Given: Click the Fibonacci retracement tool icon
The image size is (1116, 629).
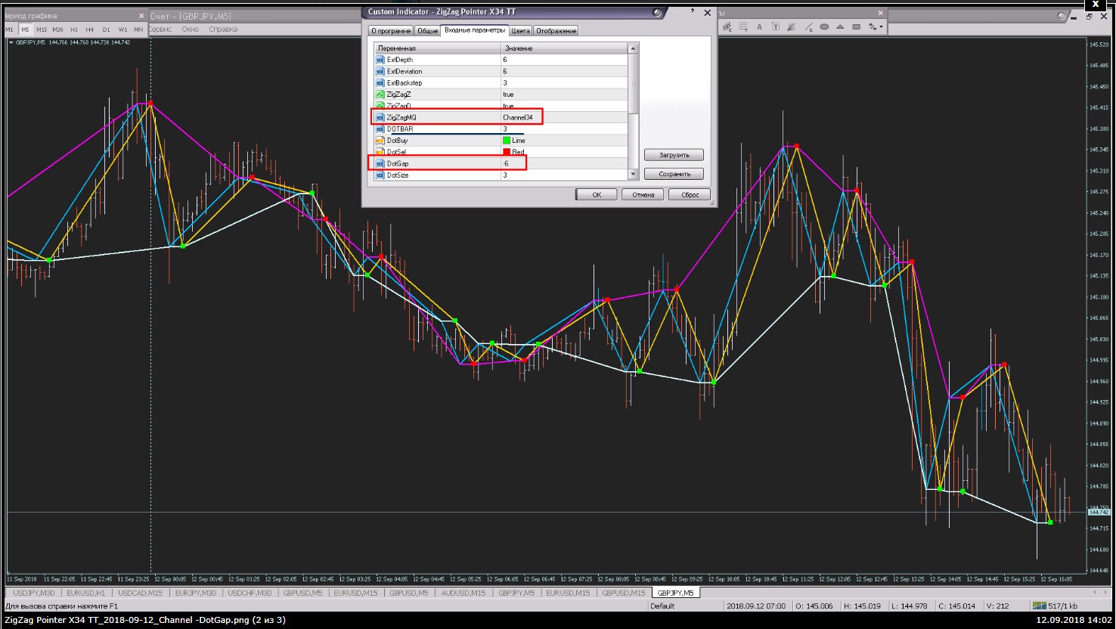Looking at the screenshot, I should point(743,27).
